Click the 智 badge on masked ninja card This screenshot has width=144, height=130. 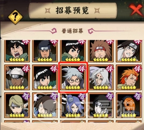tap(138, 96)
